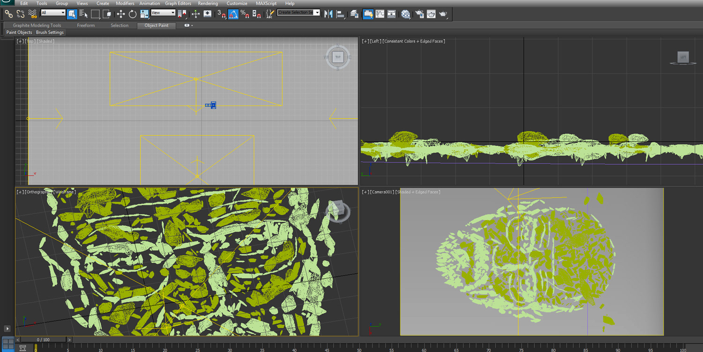The image size is (703, 352).
Task: Open the Create menu
Action: (x=103, y=3)
